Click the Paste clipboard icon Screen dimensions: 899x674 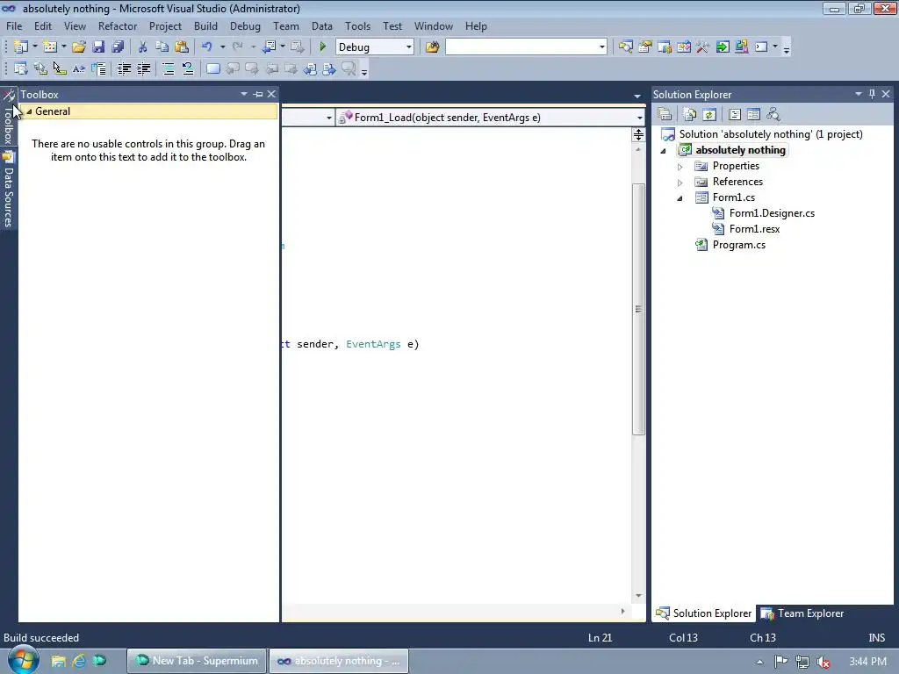click(x=182, y=47)
